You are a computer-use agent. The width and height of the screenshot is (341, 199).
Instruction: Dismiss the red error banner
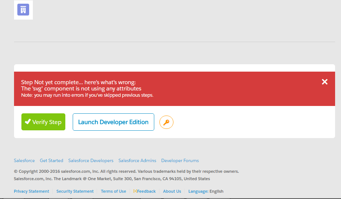(x=324, y=82)
